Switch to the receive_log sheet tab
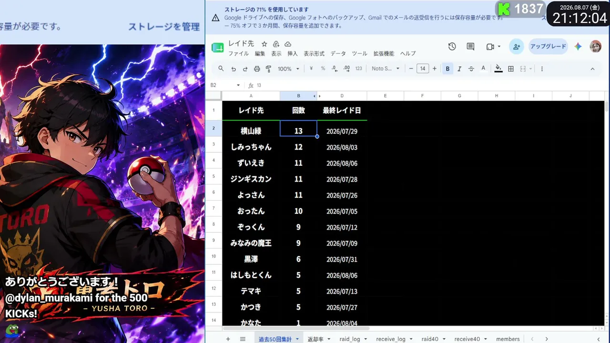 (x=390, y=339)
